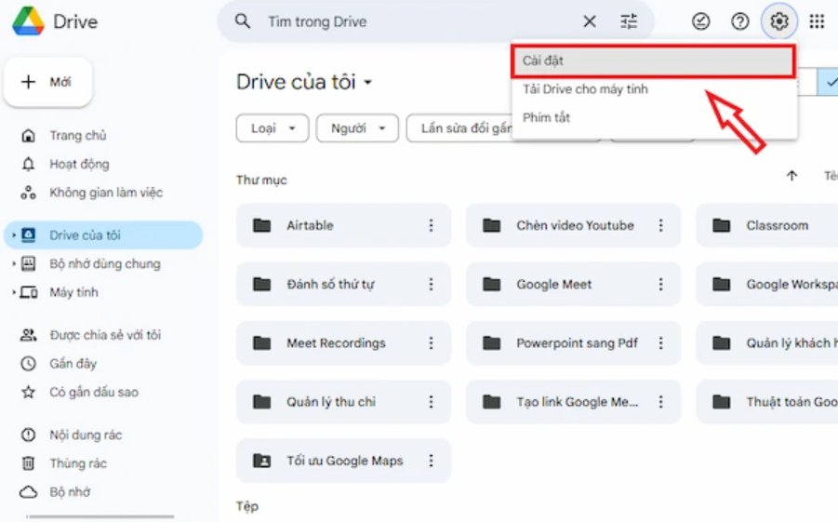Screen dimensions: 838x522
Task: Click the Thuật toán Goo folder text
Action: point(792,402)
